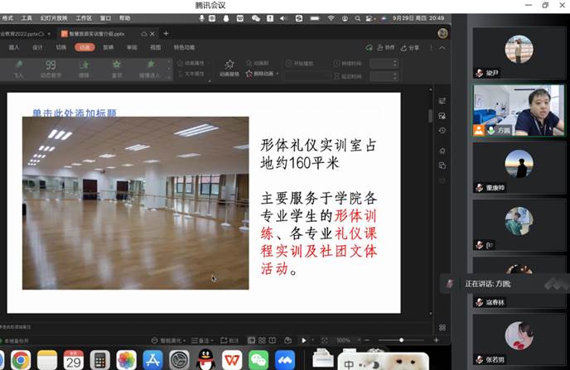The width and height of the screenshot is (570, 370).
Task: Open the 幻灯片放映 menu
Action: 54,18
